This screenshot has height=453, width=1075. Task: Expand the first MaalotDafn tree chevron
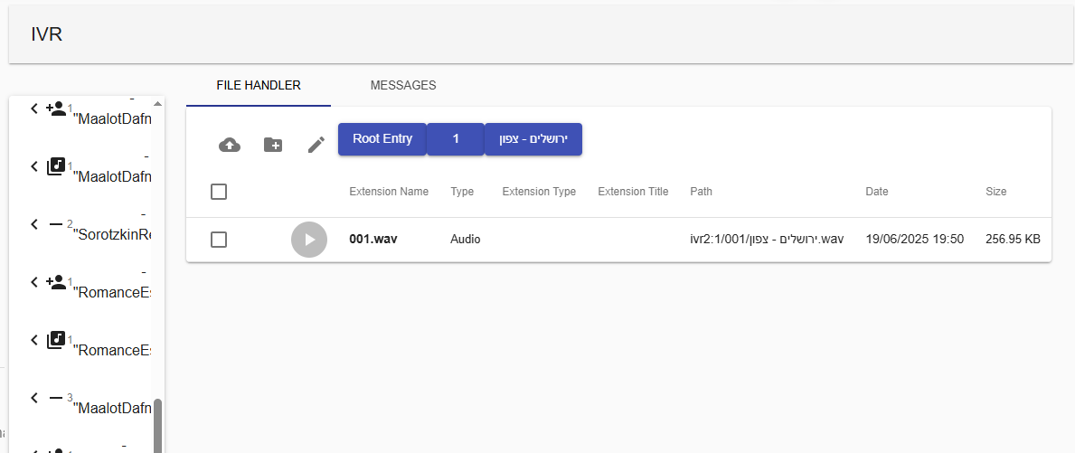33,109
